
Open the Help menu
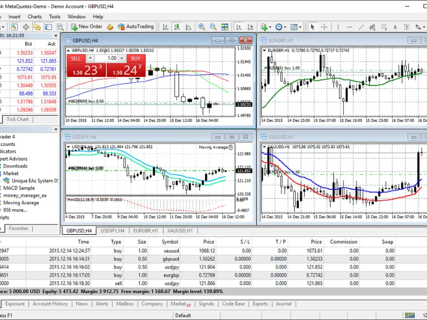(98, 17)
